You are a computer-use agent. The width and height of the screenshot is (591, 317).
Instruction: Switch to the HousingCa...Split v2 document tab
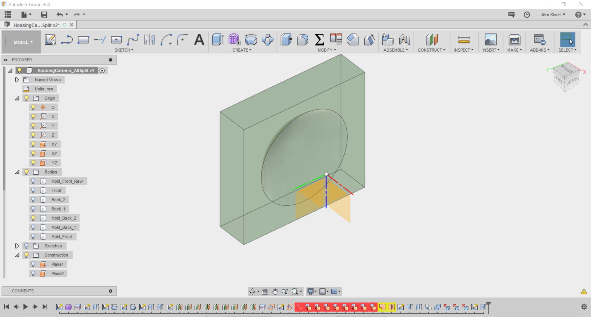point(36,25)
